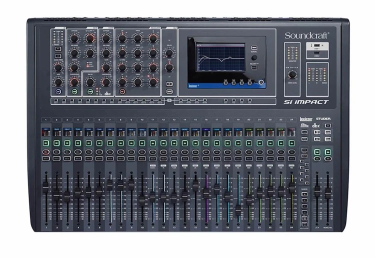Viewport: 375px width, 258px height.
Task: Toggle the master L&R ON button
Action: (x=317, y=152)
